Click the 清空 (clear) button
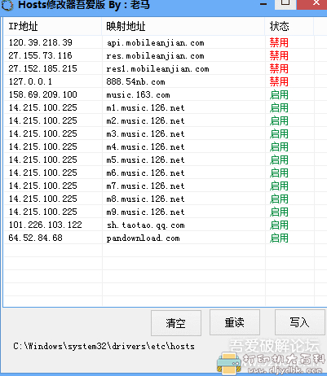The width and height of the screenshot is (327, 376). [176, 323]
